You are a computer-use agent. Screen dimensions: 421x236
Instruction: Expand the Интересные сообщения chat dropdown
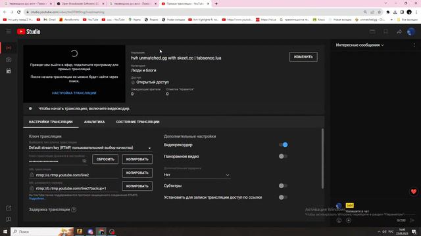[360, 45]
